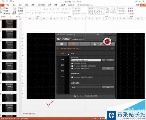Open the font size combo box

[40, 9]
